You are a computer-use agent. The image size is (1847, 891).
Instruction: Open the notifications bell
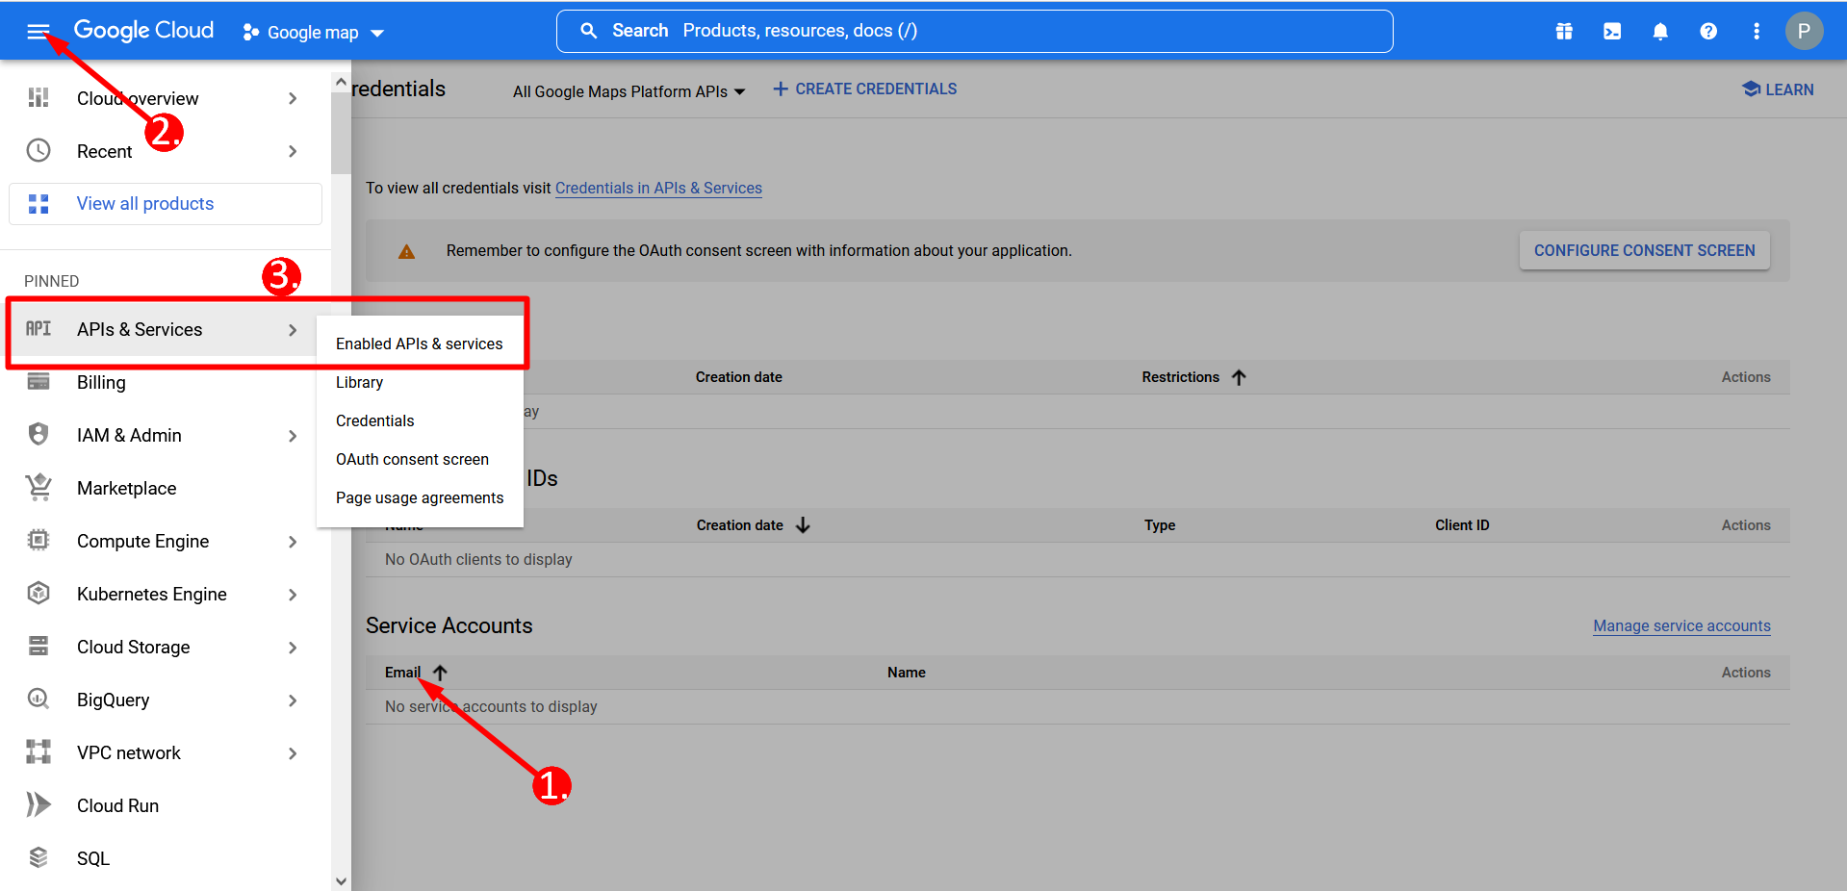pyautogui.click(x=1660, y=32)
